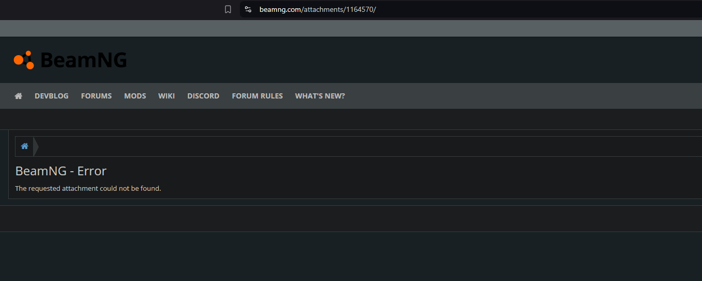This screenshot has height=281, width=702.
Task: Click the bookmark icon beside the address bar
Action: point(228,9)
